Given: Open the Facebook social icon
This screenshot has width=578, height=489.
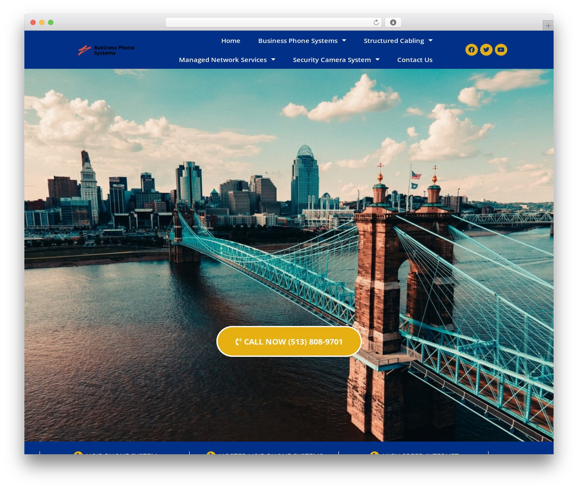Looking at the screenshot, I should 471,50.
